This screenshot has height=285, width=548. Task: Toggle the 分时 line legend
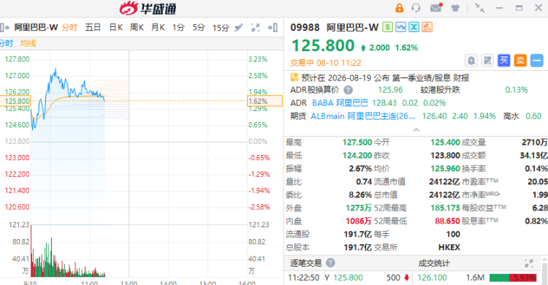7,43
